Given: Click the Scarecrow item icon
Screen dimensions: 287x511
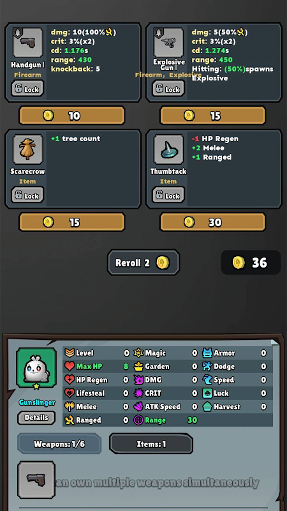Looking at the screenshot, I should [x=27, y=149].
